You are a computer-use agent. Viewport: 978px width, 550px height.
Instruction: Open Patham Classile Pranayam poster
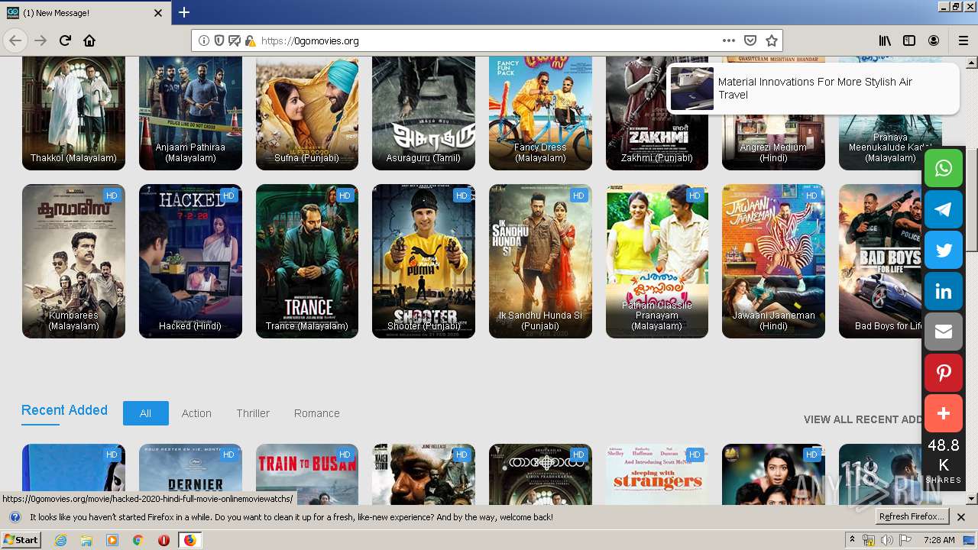[x=657, y=261]
